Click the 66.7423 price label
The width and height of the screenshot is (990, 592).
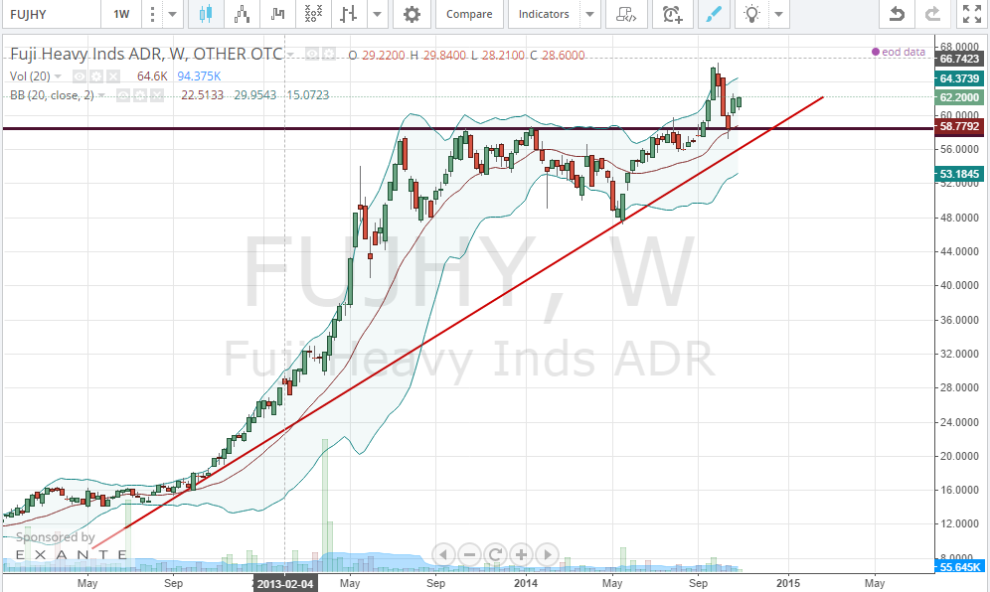click(959, 59)
